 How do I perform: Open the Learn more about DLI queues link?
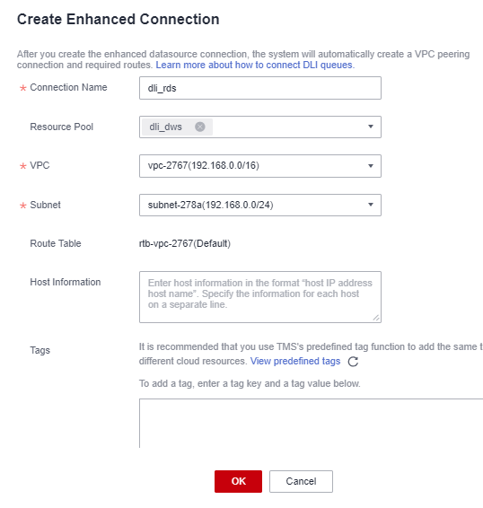(255, 65)
